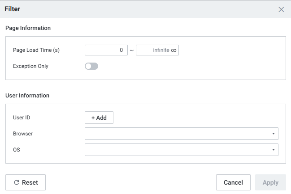291x194 pixels.
Task: Click the User Information section heading
Action: point(27,95)
